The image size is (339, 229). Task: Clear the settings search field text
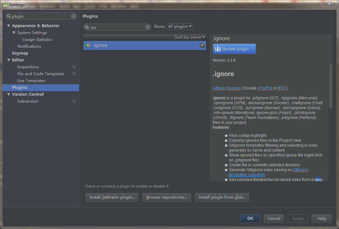click(73, 16)
